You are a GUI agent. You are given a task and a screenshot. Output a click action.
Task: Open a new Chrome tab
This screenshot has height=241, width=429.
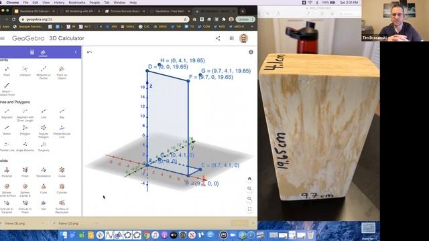click(x=243, y=11)
